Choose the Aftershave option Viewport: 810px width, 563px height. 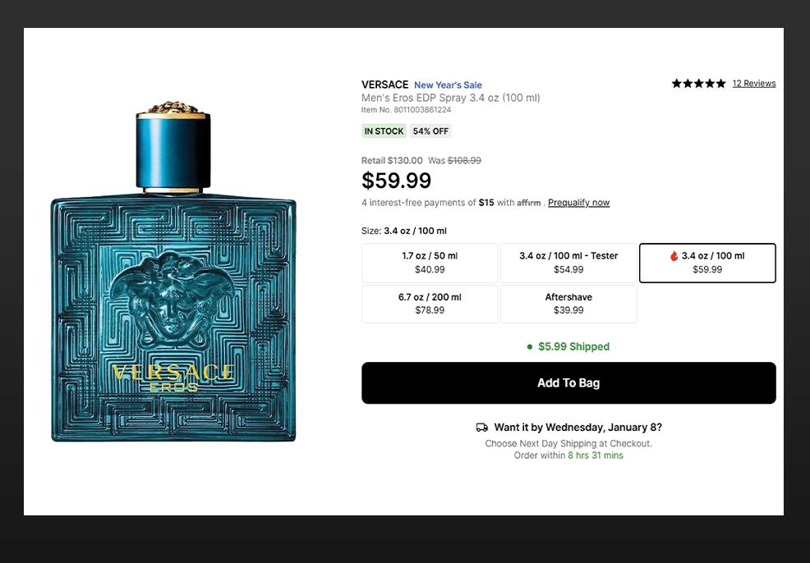click(x=568, y=304)
